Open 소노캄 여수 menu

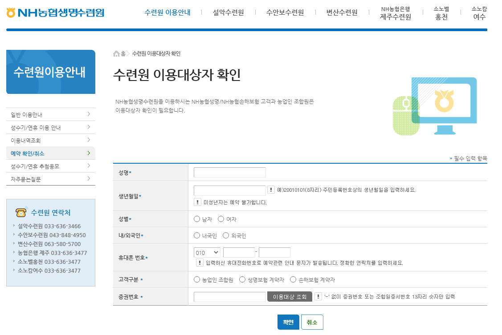click(x=479, y=13)
